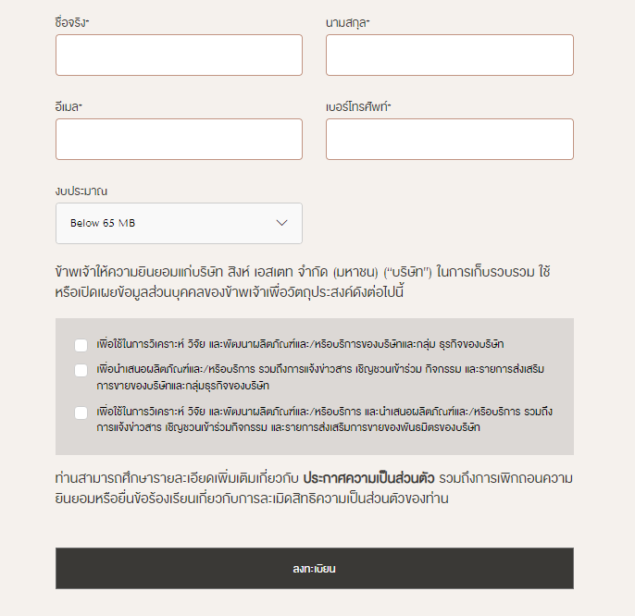Click the อีเมล field label text
The height and width of the screenshot is (616, 635).
click(x=68, y=106)
